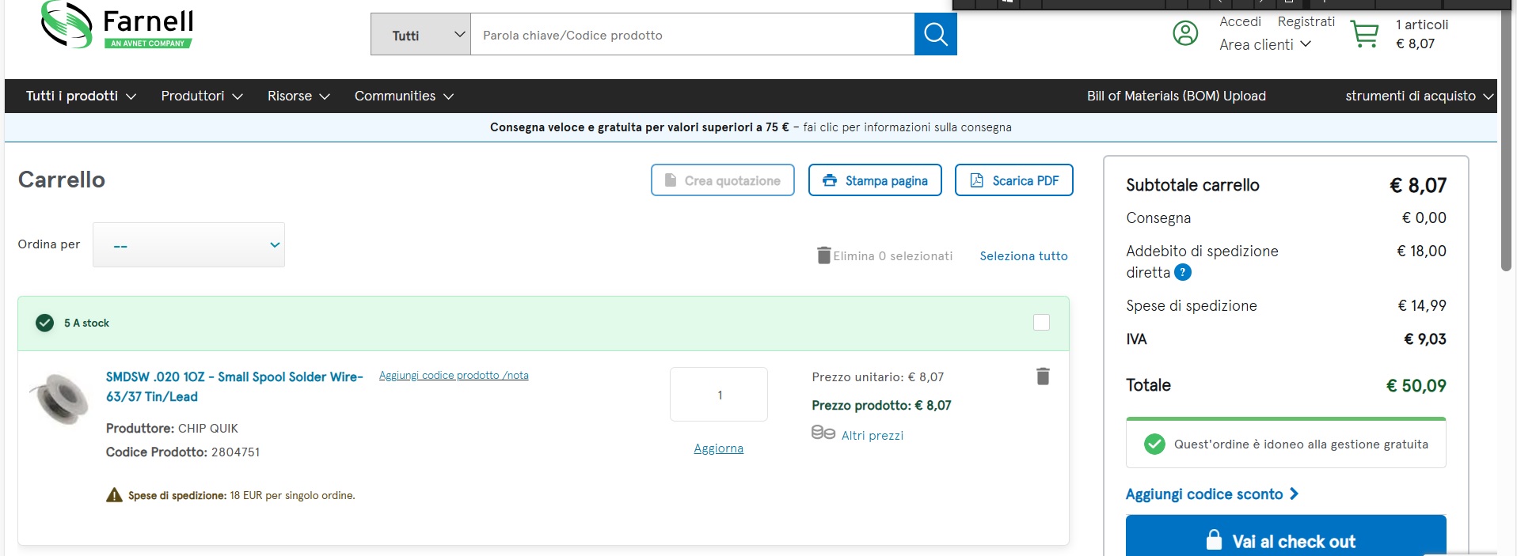Open the Altri prezzi link
This screenshot has height=556, width=1517.
pyautogui.click(x=872, y=436)
